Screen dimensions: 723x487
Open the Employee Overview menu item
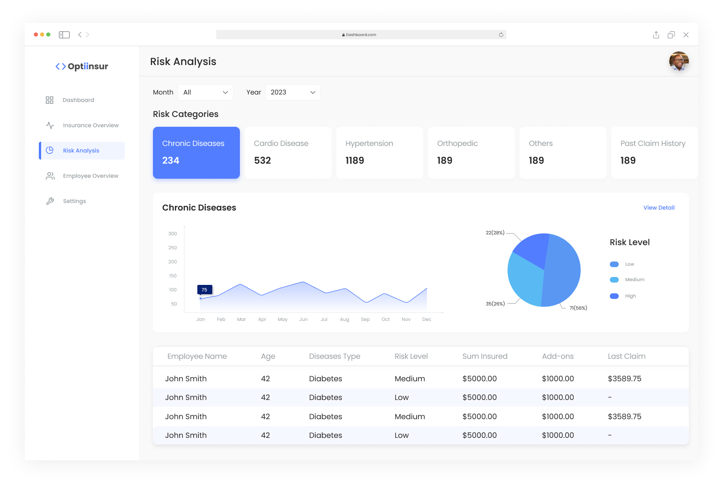90,176
